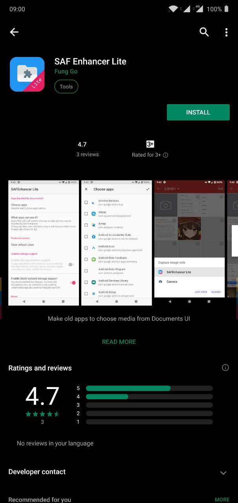Tap READ MORE
The width and height of the screenshot is (238, 503).
click(119, 342)
